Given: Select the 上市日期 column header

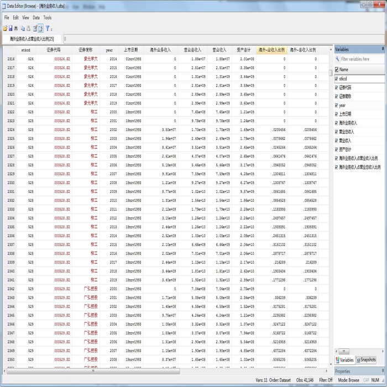Looking at the screenshot, I should [131, 50].
